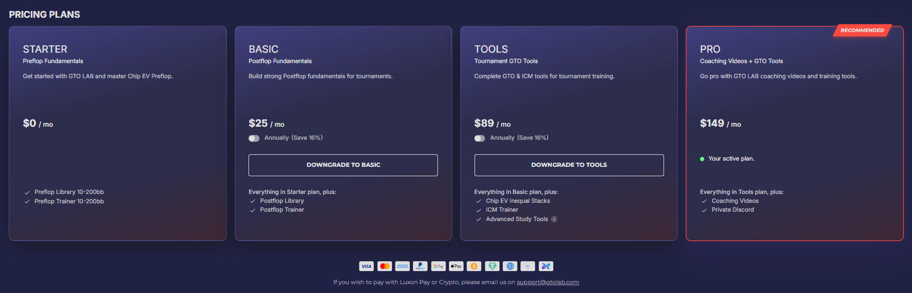Click the checkmark beside Postflop Trainer
The image size is (912, 293).
click(x=253, y=210)
